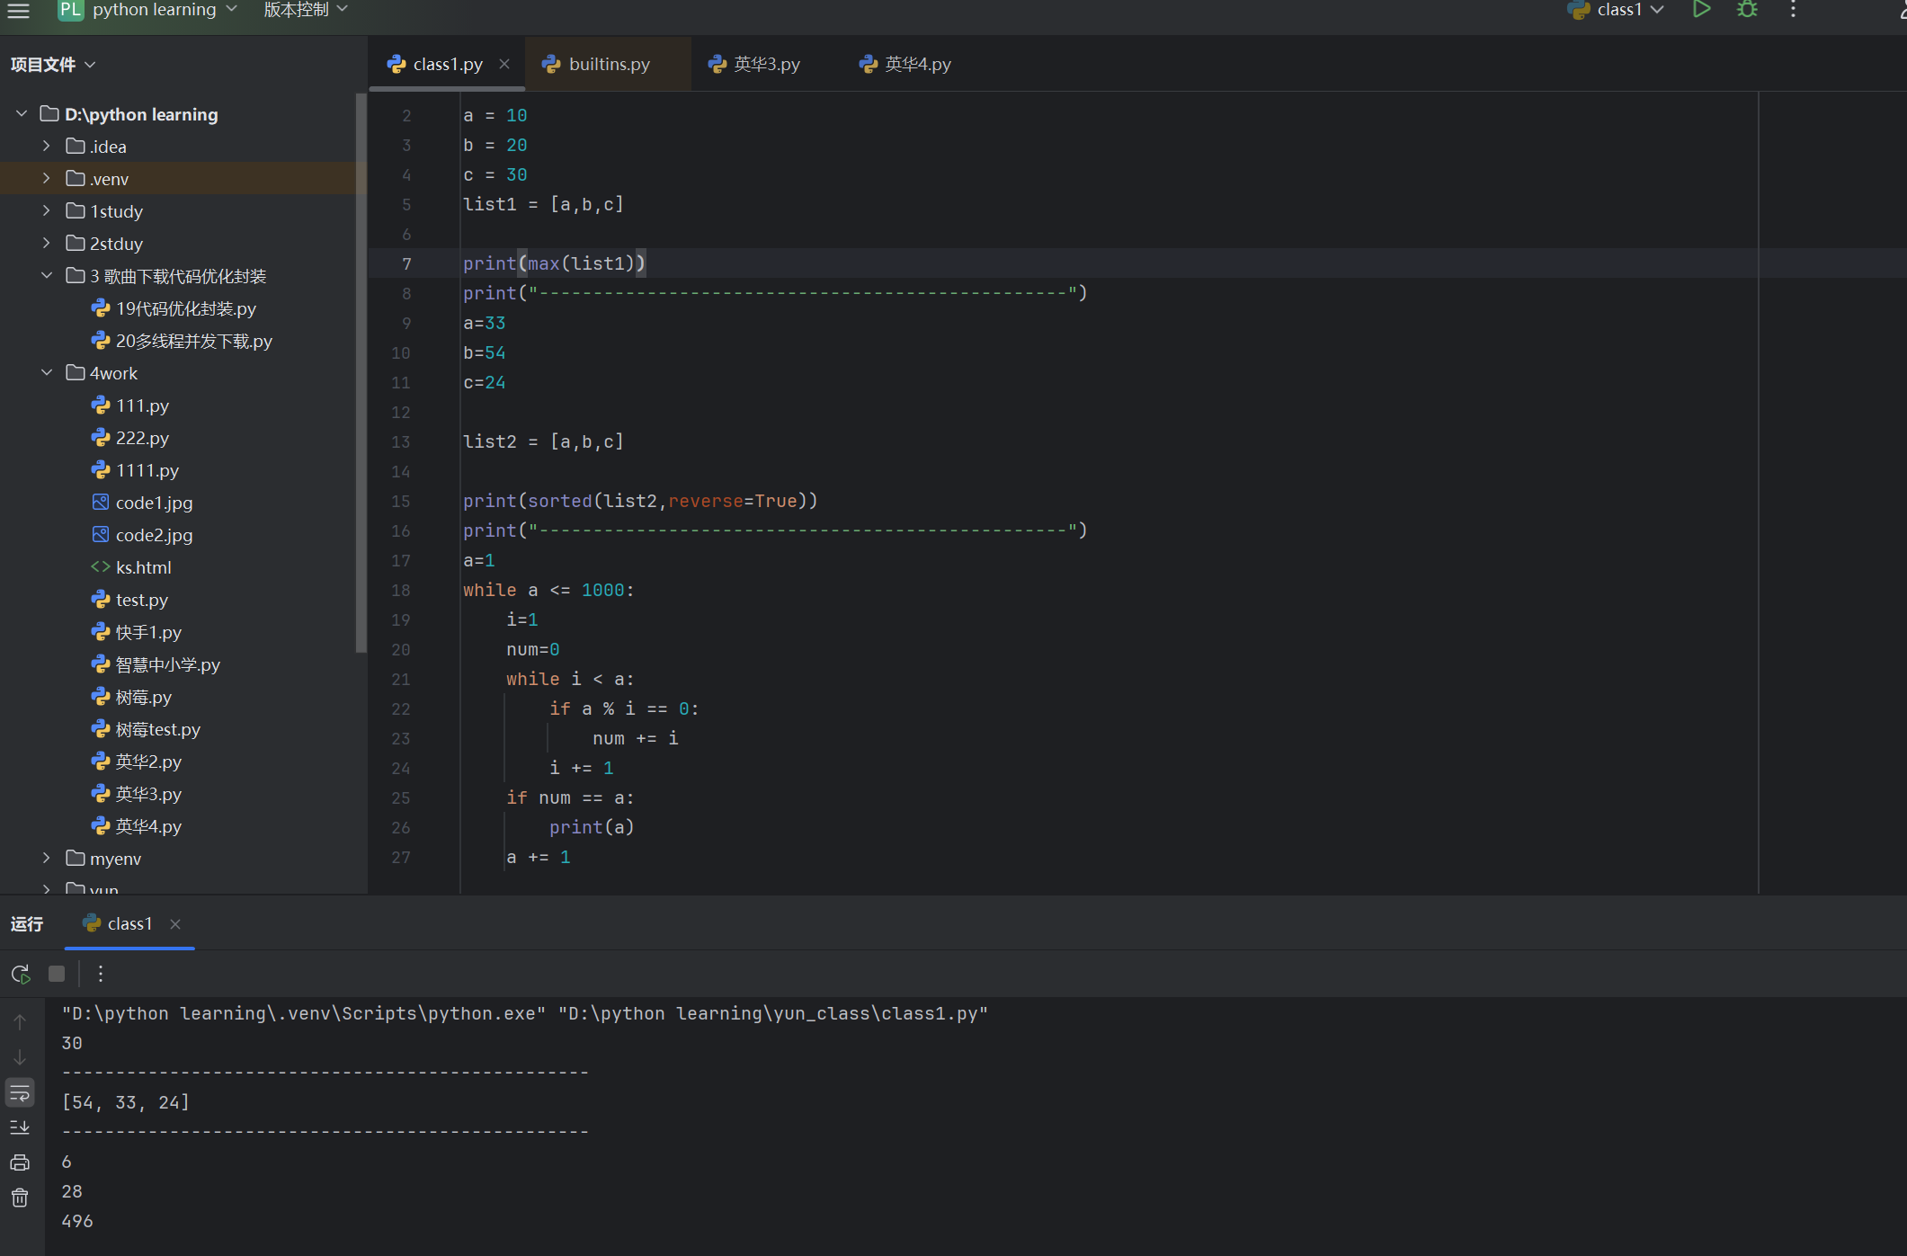Switch to the 英华3.py editor tab

click(x=765, y=64)
